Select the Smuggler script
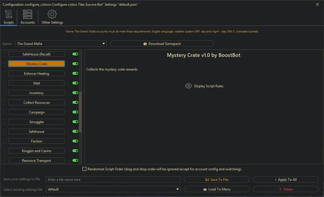The width and height of the screenshot is (324, 197). pos(37,122)
